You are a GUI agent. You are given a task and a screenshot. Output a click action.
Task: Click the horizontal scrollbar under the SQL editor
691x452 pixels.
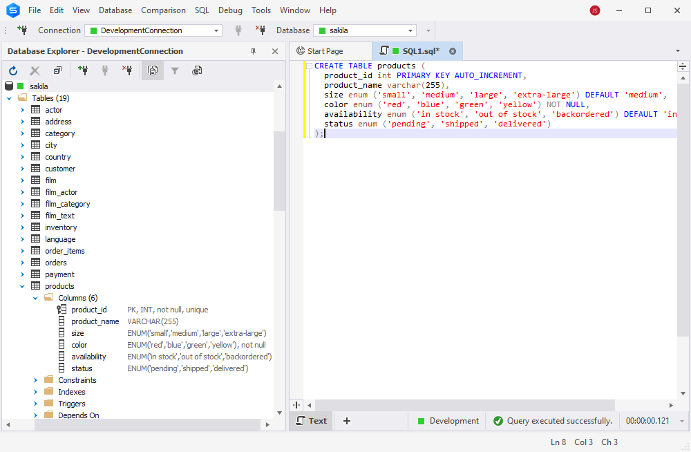(x=465, y=405)
